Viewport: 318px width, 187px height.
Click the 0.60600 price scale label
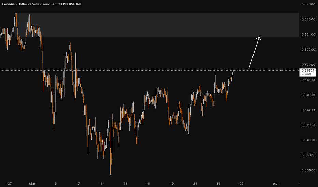[x=308, y=170]
